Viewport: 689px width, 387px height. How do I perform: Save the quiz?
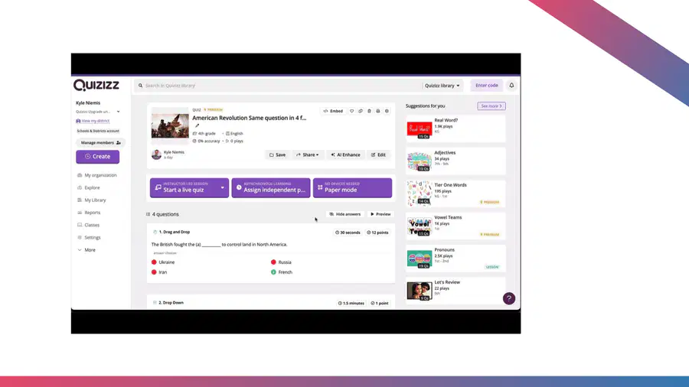(x=277, y=155)
